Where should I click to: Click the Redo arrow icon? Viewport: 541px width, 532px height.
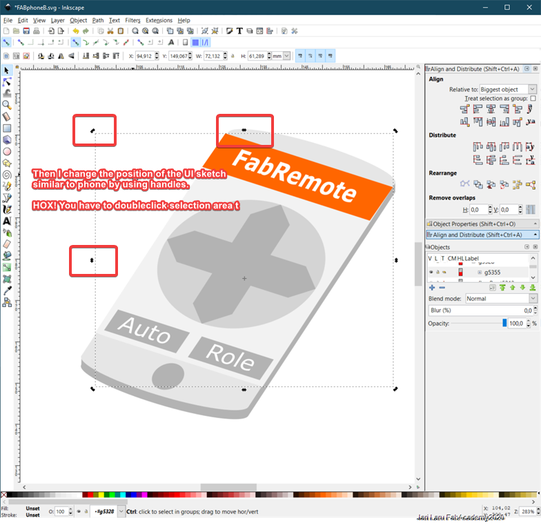pos(86,31)
